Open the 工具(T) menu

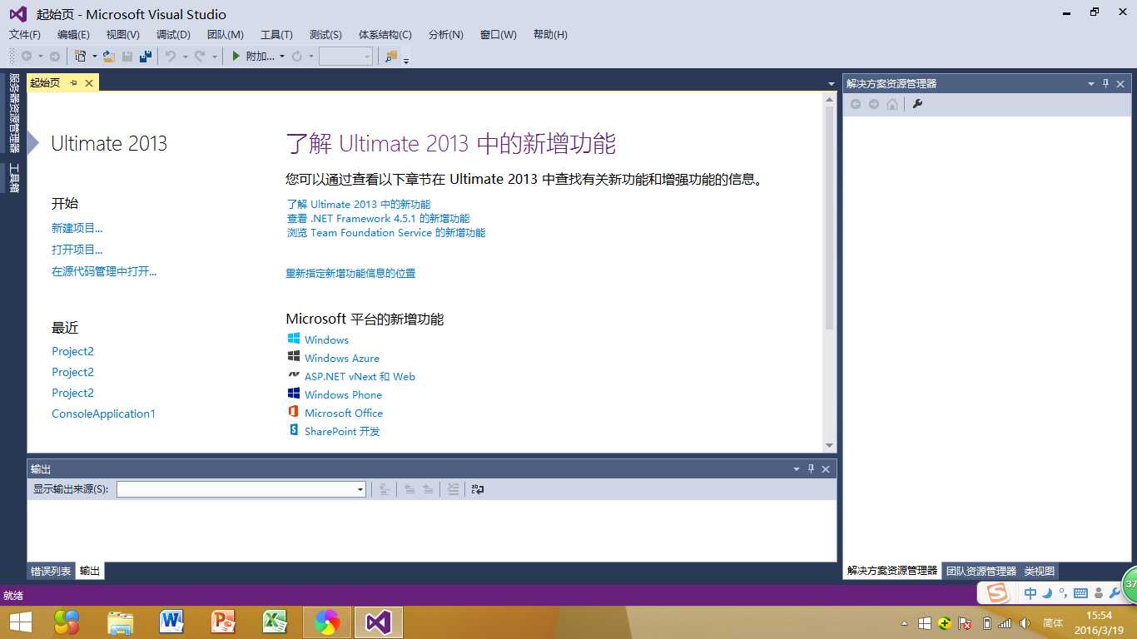click(x=276, y=35)
